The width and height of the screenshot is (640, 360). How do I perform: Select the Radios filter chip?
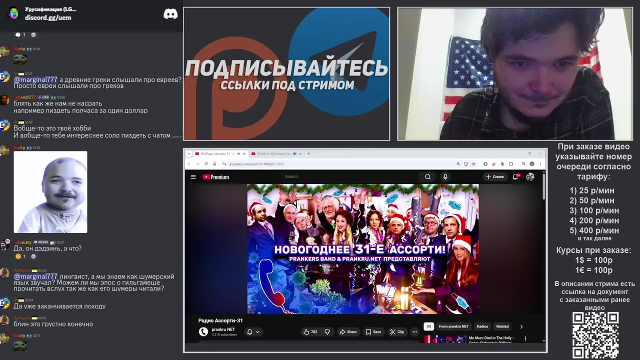click(482, 326)
